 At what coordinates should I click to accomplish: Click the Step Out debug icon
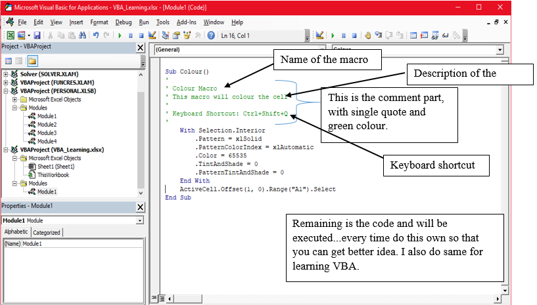(x=400, y=35)
